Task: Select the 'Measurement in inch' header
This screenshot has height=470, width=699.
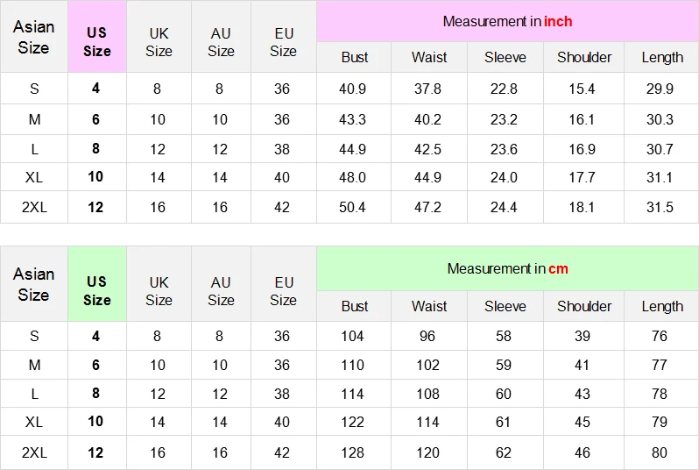Action: [507, 21]
